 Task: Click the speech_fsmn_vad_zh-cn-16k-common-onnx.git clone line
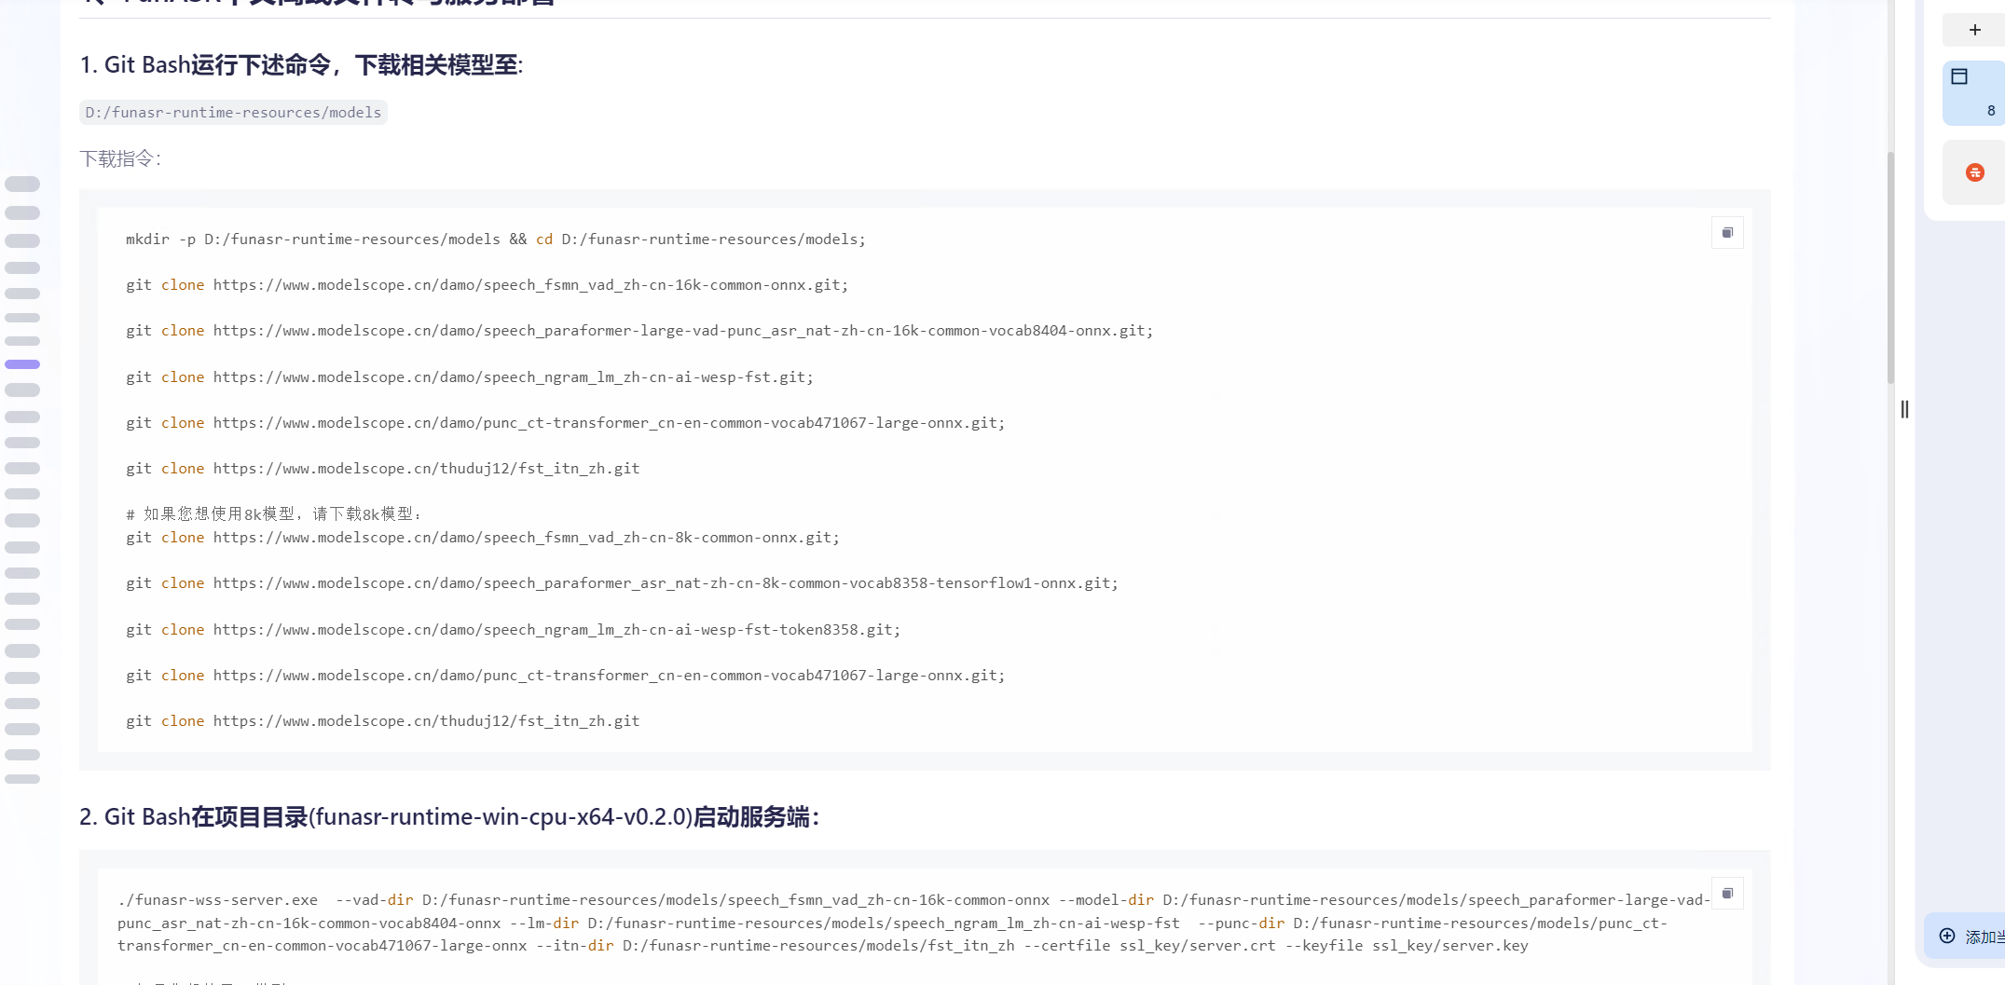click(487, 285)
